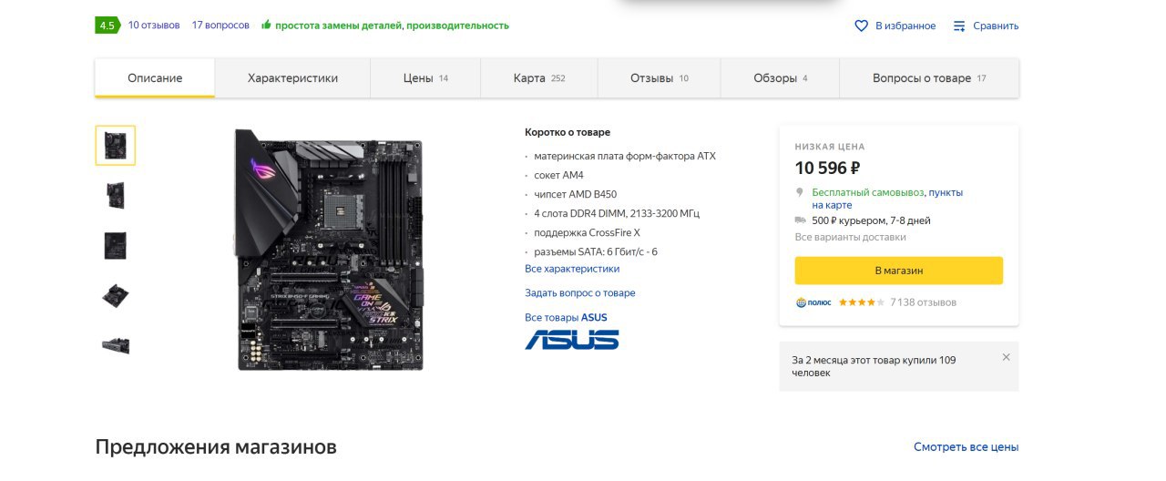The height and width of the screenshot is (481, 1166).
Task: Click the В магазин button
Action: click(x=898, y=271)
